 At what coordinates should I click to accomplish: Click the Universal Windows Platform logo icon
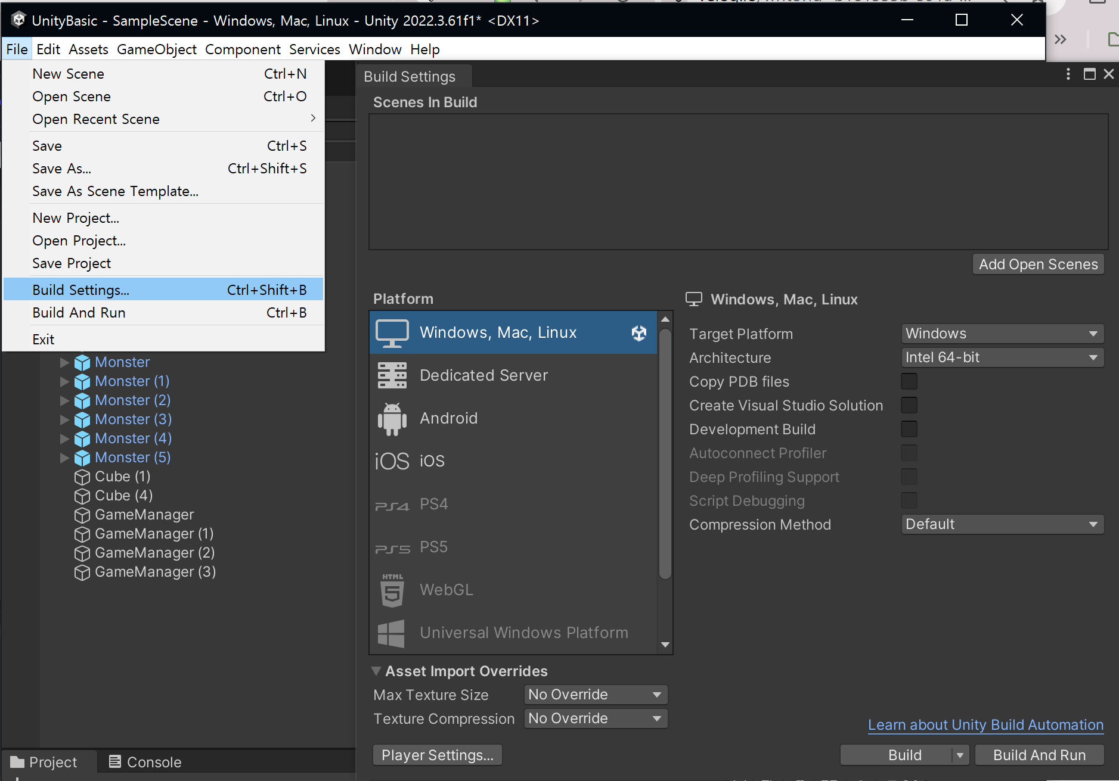(x=391, y=633)
